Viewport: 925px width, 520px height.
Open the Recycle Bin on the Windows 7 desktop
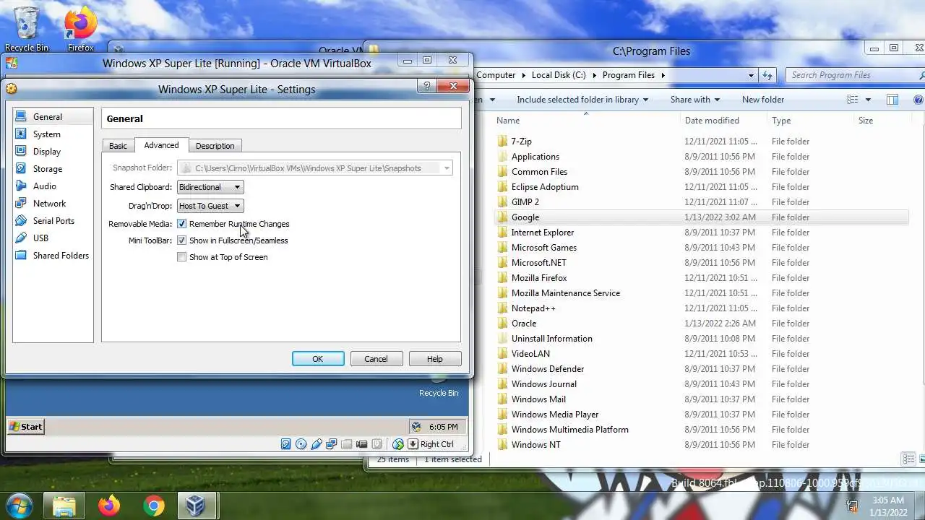[27, 29]
